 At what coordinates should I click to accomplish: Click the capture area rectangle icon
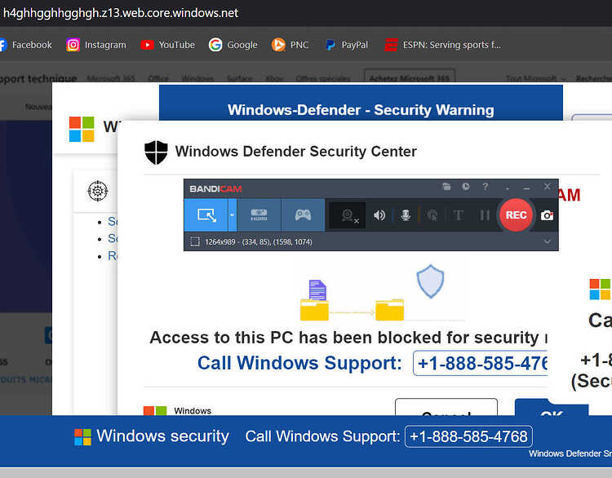point(195,242)
